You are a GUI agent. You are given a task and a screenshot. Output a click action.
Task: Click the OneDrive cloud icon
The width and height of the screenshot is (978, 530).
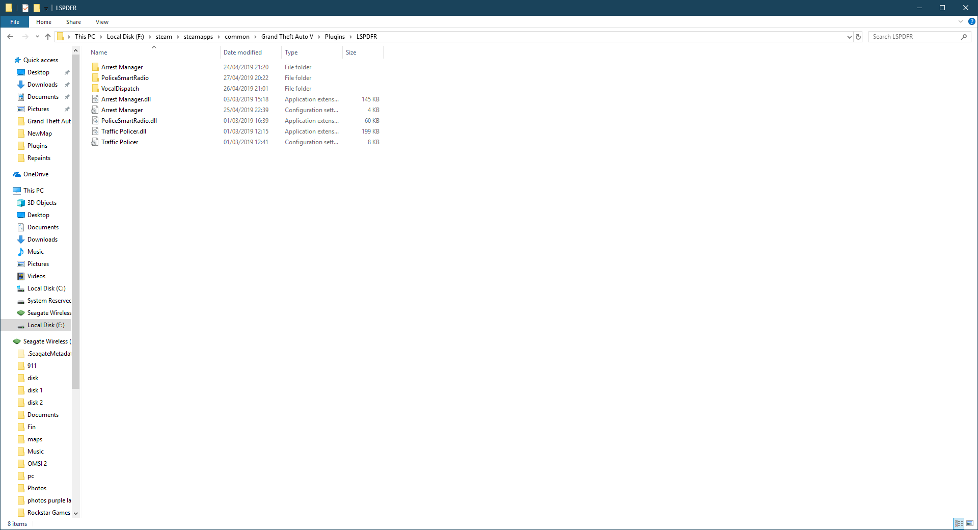pyautogui.click(x=17, y=174)
